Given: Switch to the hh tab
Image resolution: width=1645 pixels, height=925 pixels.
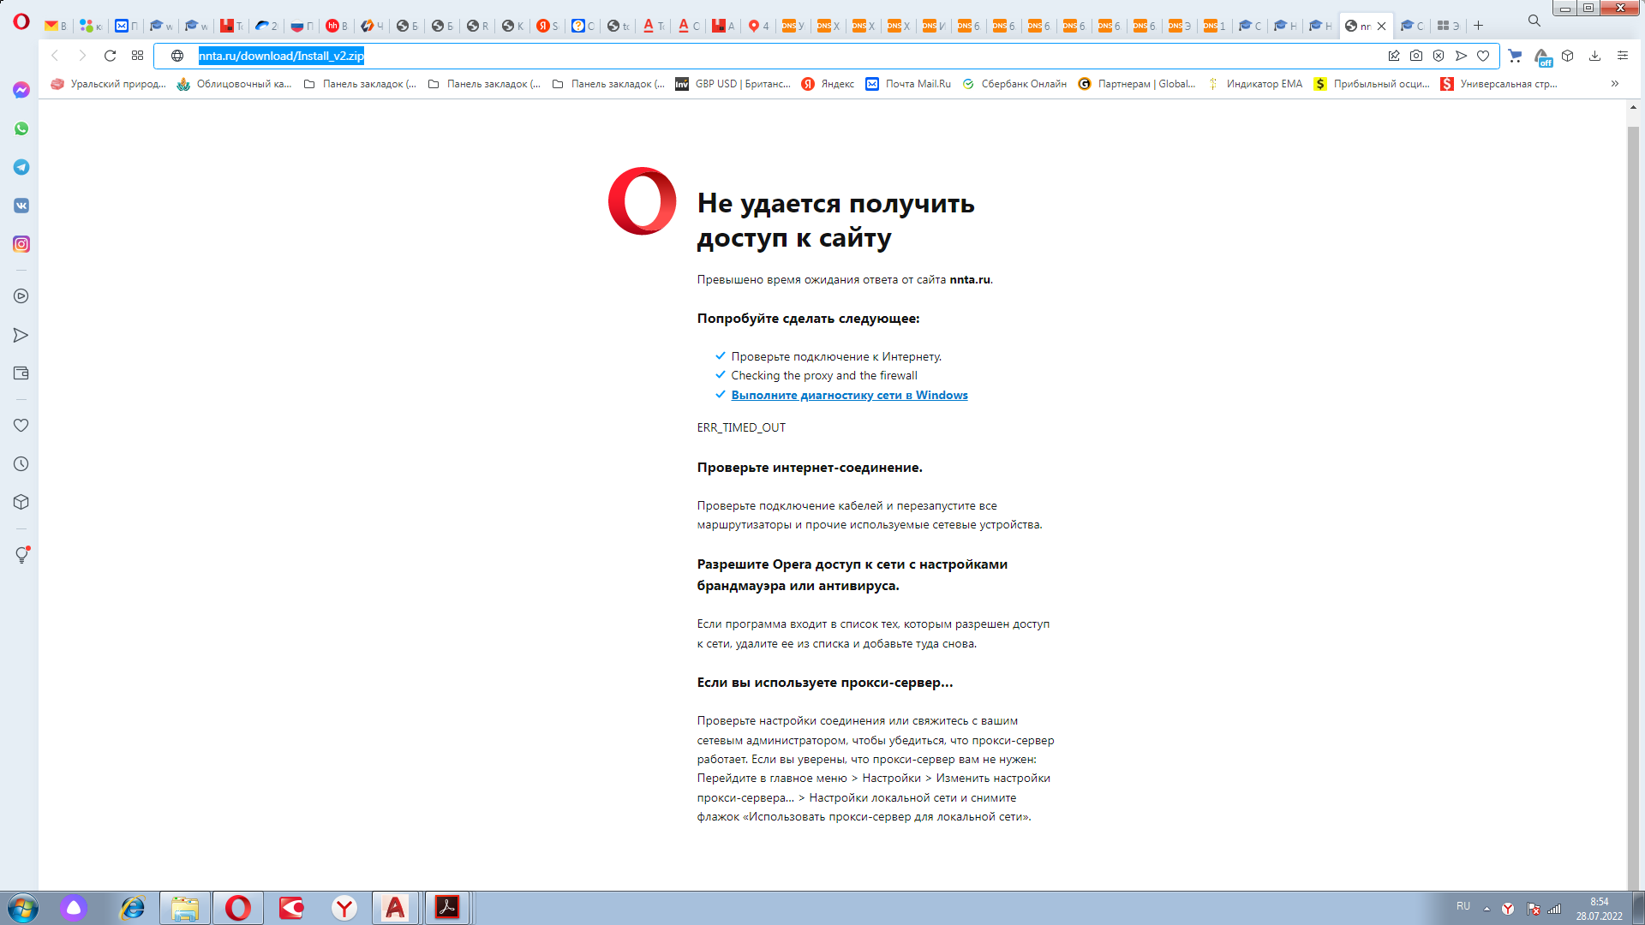Looking at the screenshot, I should click(337, 26).
